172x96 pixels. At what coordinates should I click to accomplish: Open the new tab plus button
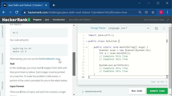point(54,5)
